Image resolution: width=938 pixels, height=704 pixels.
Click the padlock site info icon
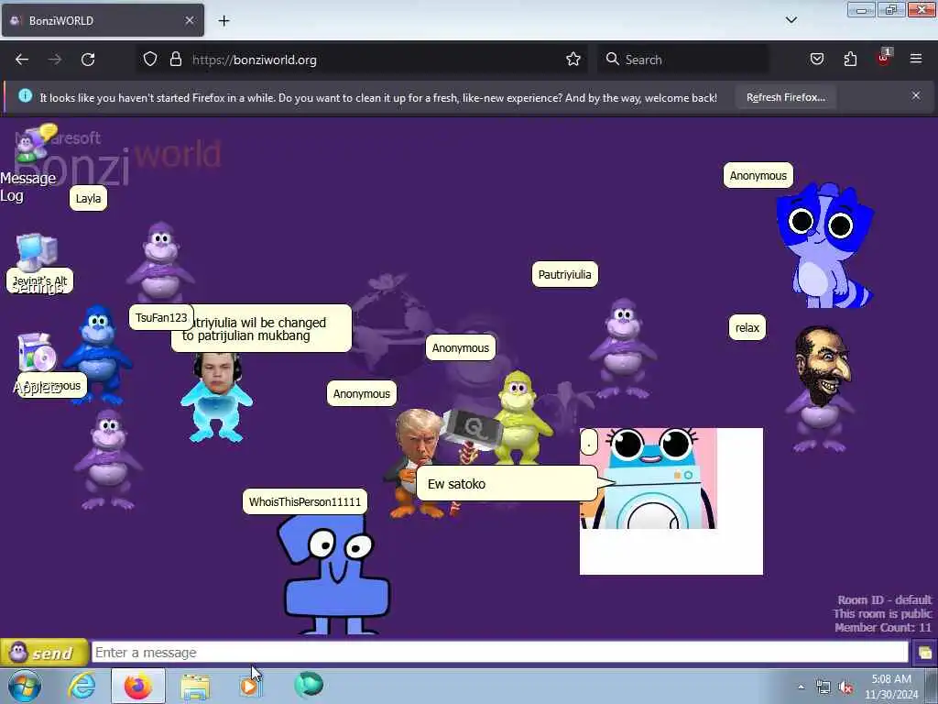coord(175,59)
